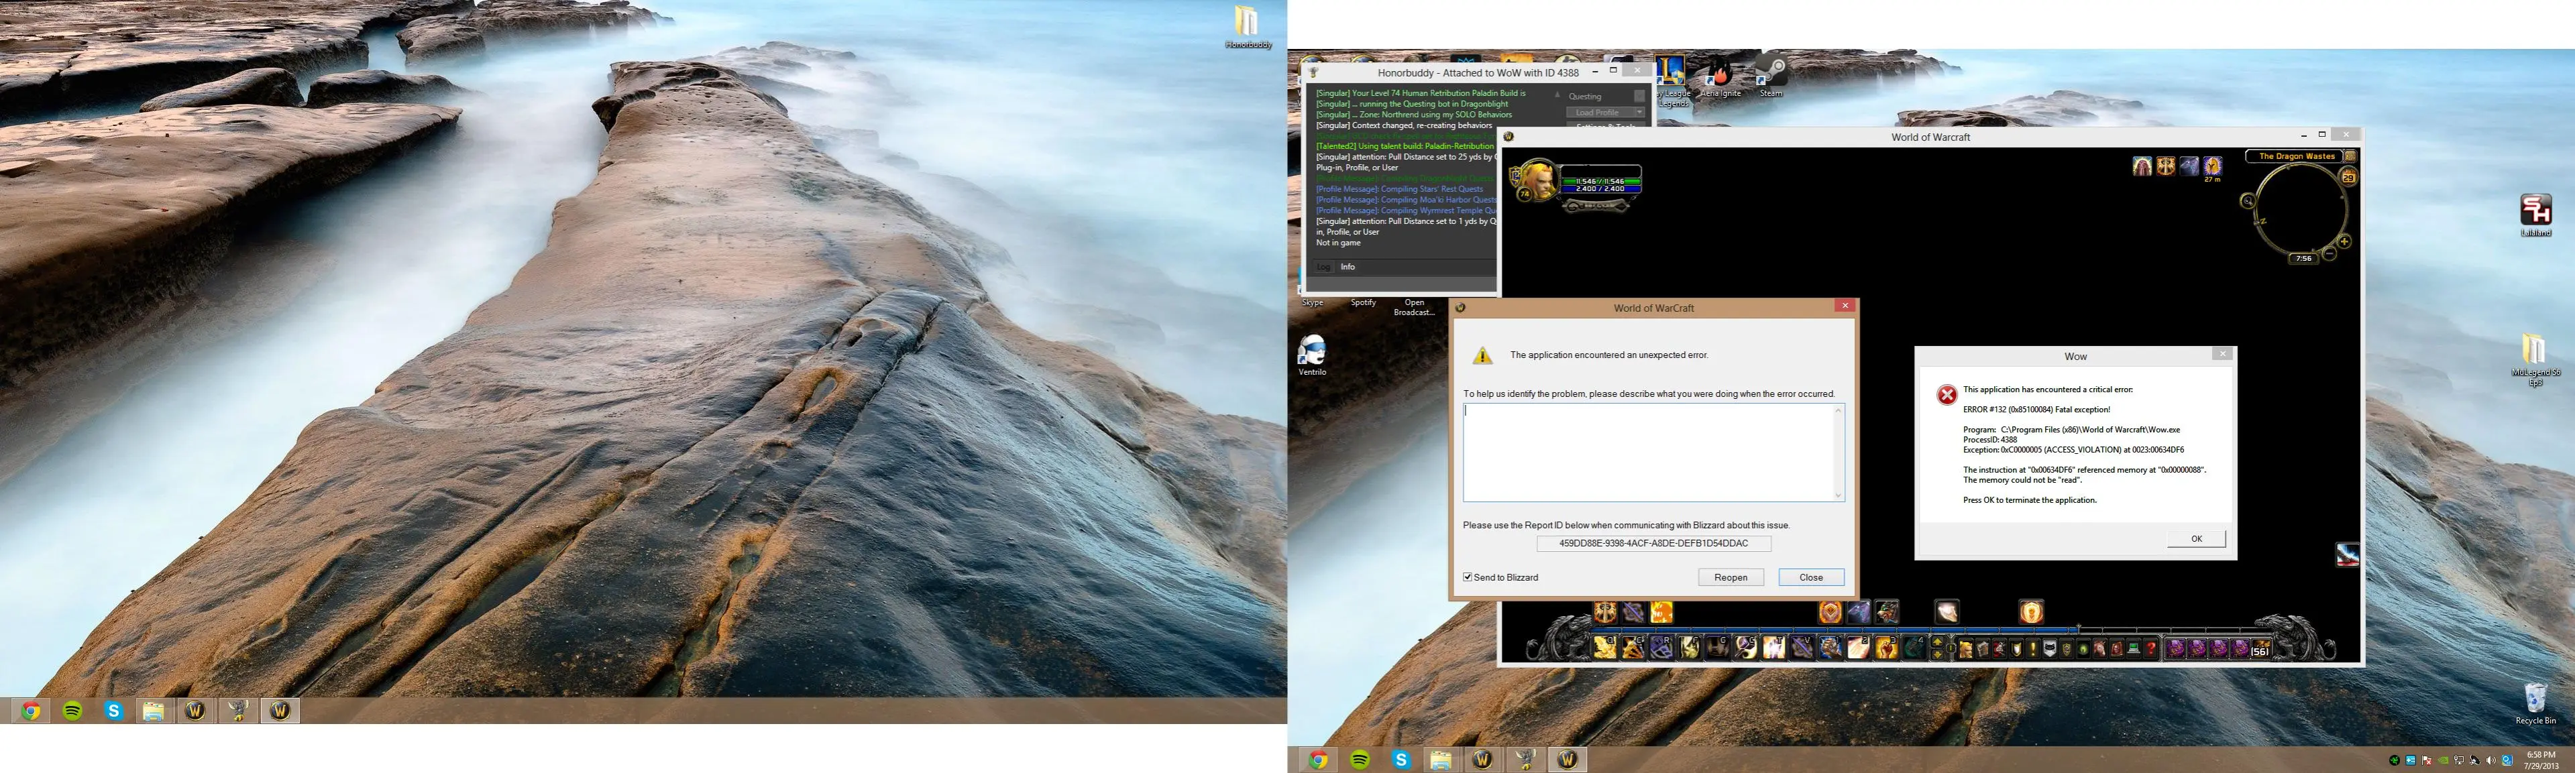Switch to the Log tab in Honorbuddy

[x=1323, y=267]
